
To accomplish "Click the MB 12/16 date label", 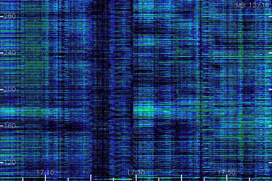I will (253, 5).
